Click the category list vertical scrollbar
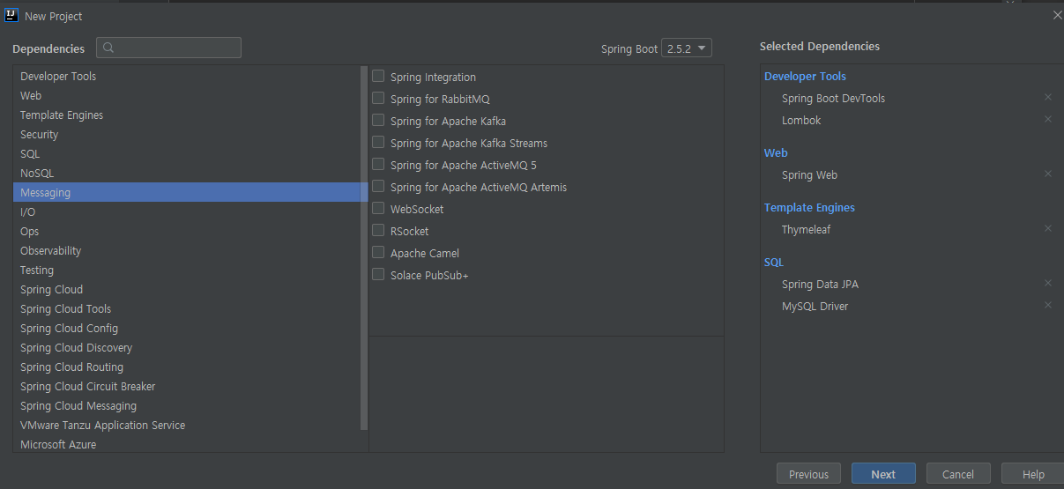The height and width of the screenshot is (489, 1064). click(x=364, y=248)
